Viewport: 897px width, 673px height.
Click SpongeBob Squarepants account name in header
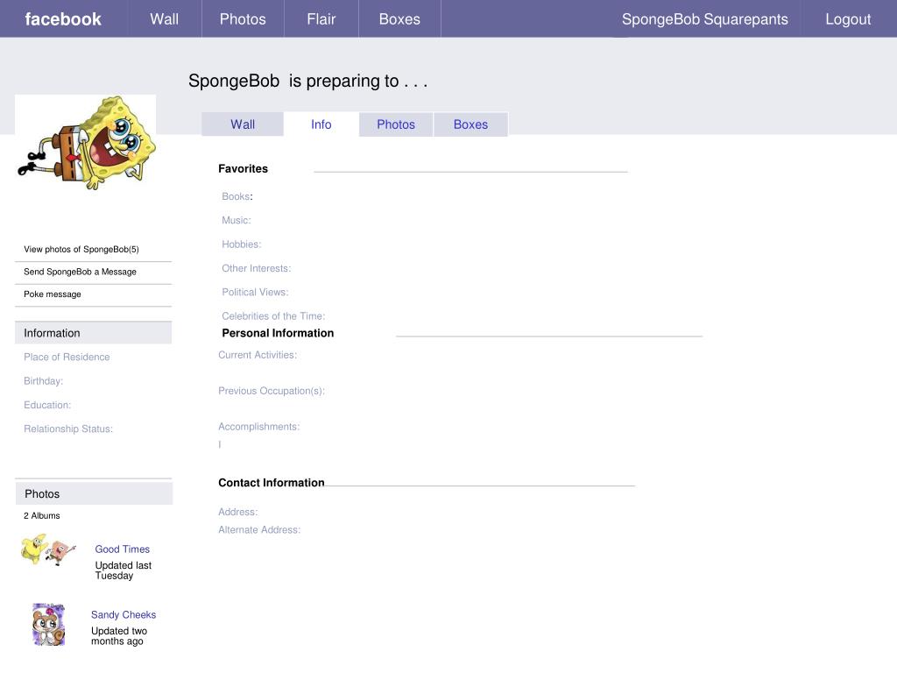pos(705,19)
